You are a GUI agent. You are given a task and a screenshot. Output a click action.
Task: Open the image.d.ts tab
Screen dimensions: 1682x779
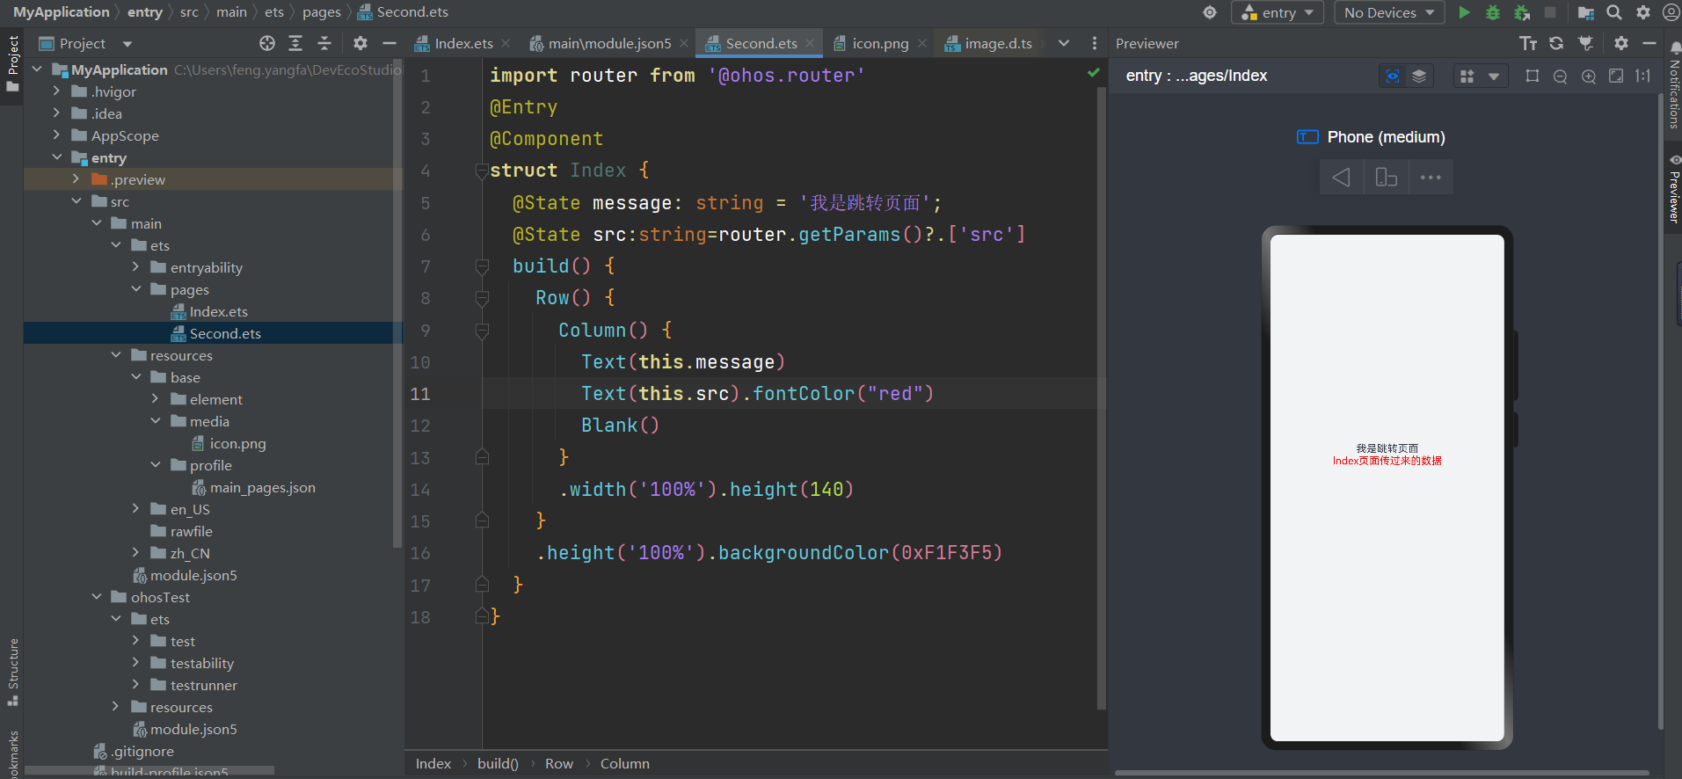998,43
